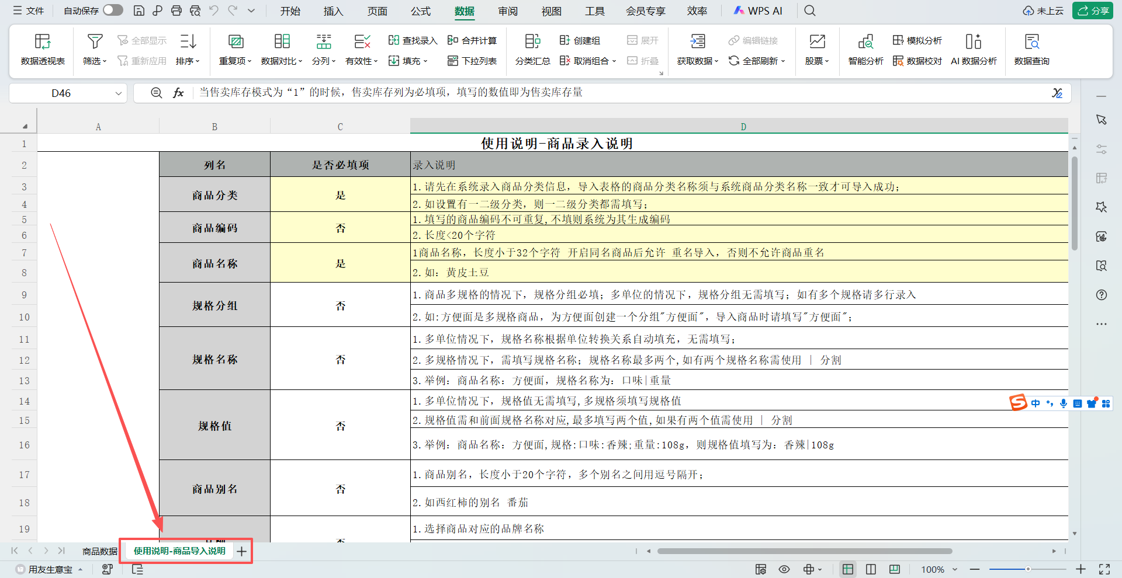Click the WPS AI button
1122x578 pixels.
pyautogui.click(x=758, y=11)
